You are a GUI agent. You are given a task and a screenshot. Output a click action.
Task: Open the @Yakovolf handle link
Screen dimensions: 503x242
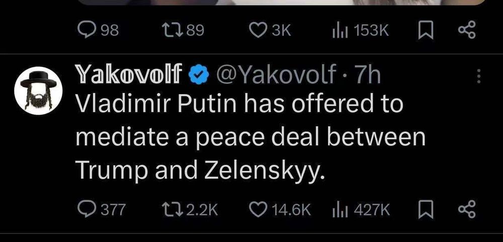pyautogui.click(x=276, y=75)
